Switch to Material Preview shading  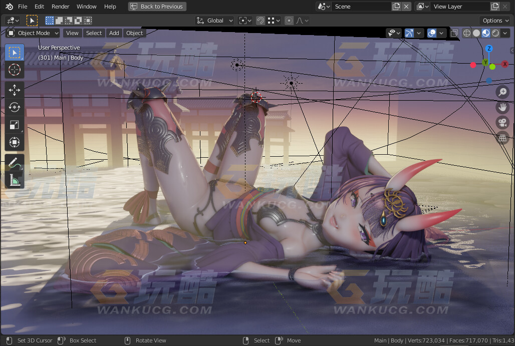(x=486, y=33)
